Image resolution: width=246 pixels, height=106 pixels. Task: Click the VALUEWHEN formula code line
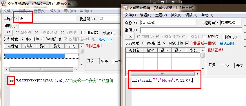point(62,81)
